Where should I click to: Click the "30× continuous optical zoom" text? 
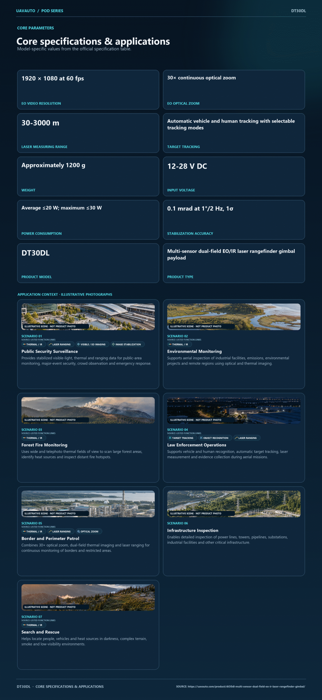tap(201, 78)
